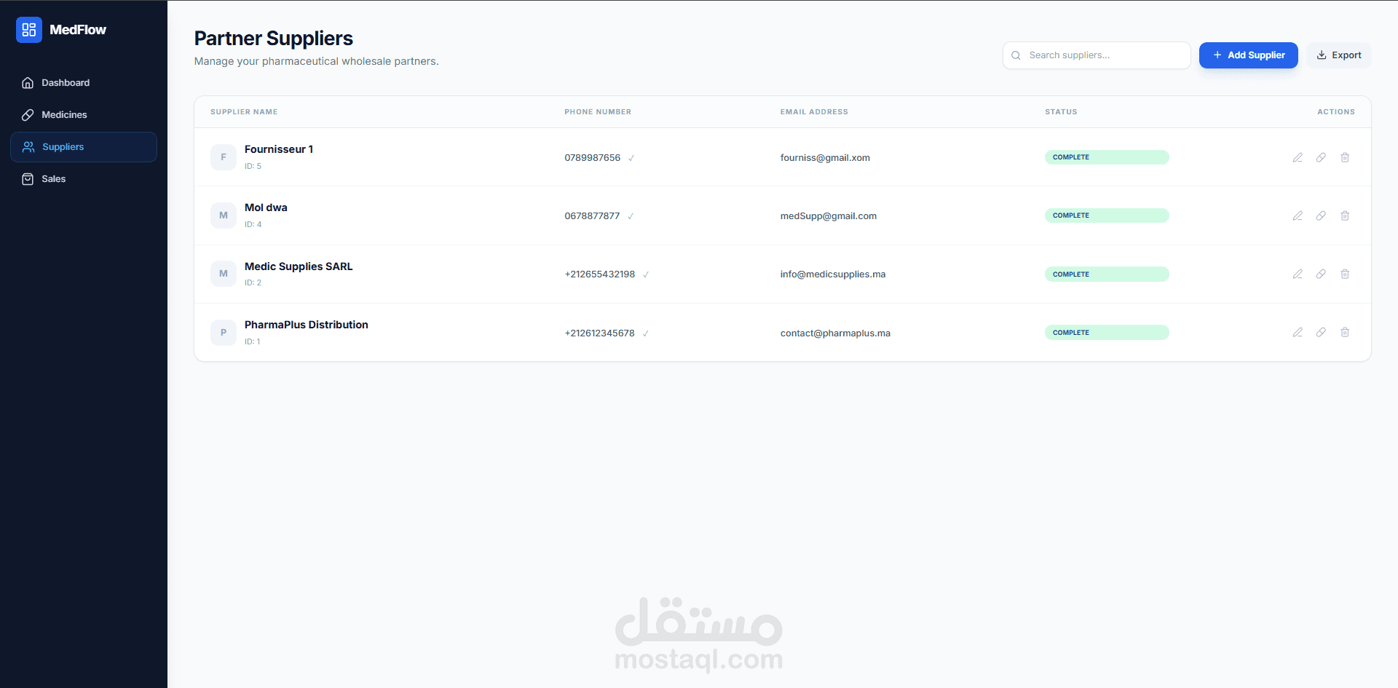Click the link icon for Medic Supplies SARL
This screenshot has width=1398, height=688.
tap(1321, 274)
